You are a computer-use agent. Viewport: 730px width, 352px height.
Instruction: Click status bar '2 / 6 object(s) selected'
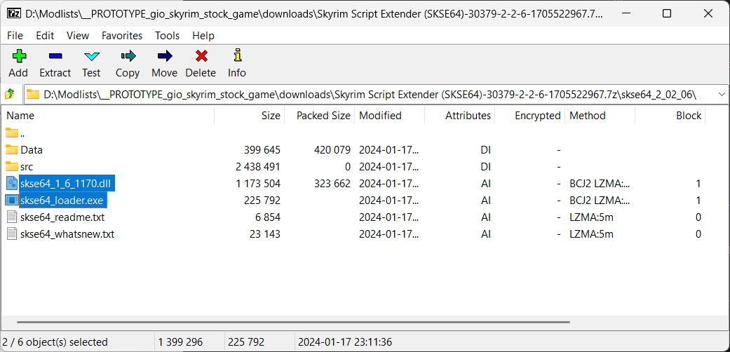click(x=55, y=342)
